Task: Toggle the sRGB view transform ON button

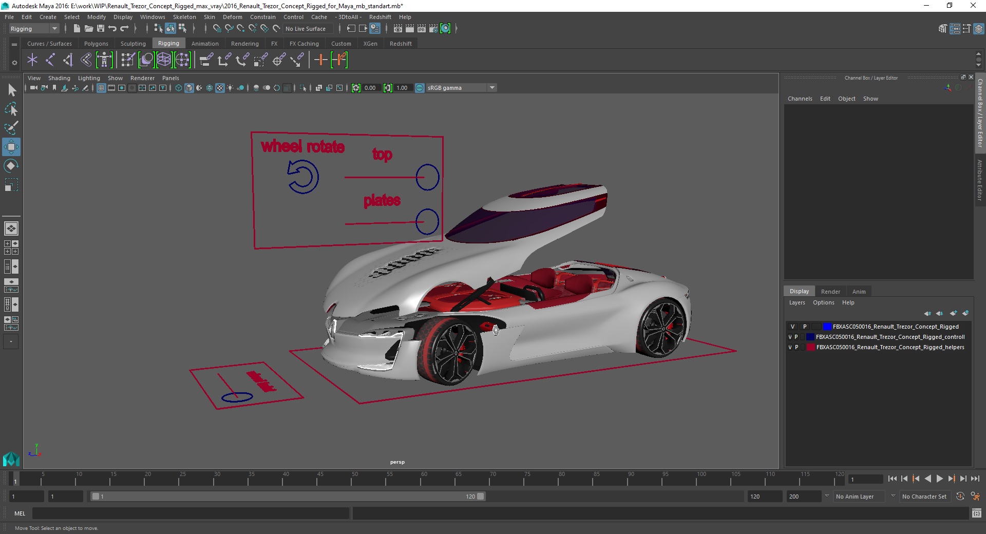Action: (x=420, y=88)
